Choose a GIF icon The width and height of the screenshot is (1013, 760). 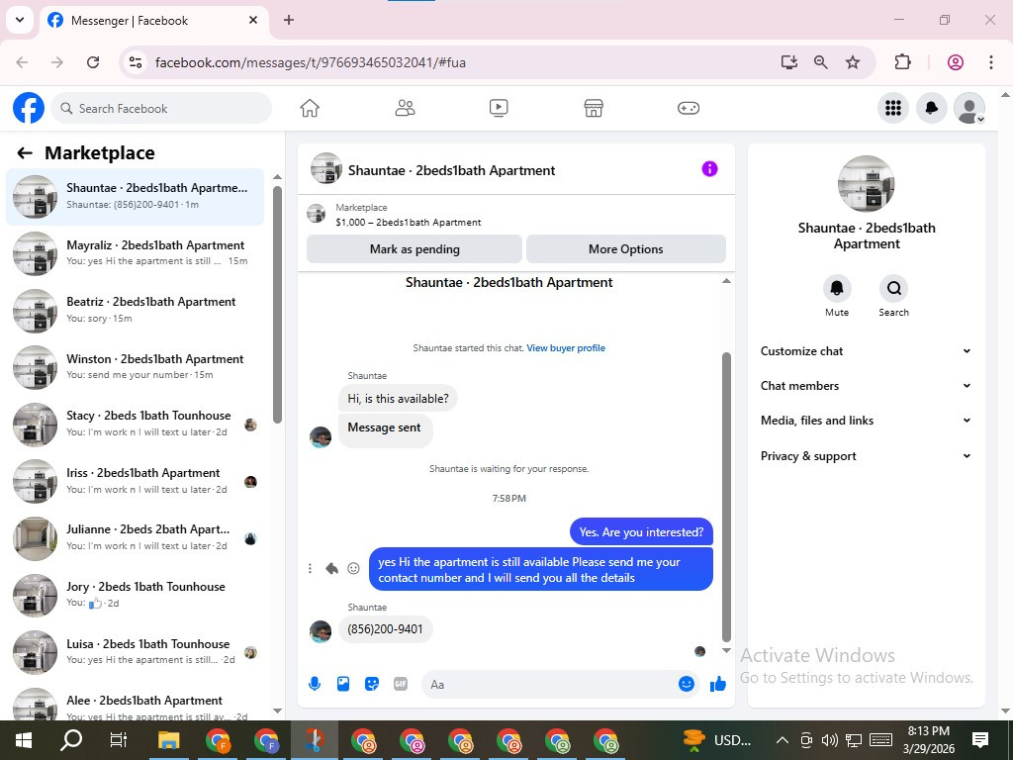(x=401, y=684)
